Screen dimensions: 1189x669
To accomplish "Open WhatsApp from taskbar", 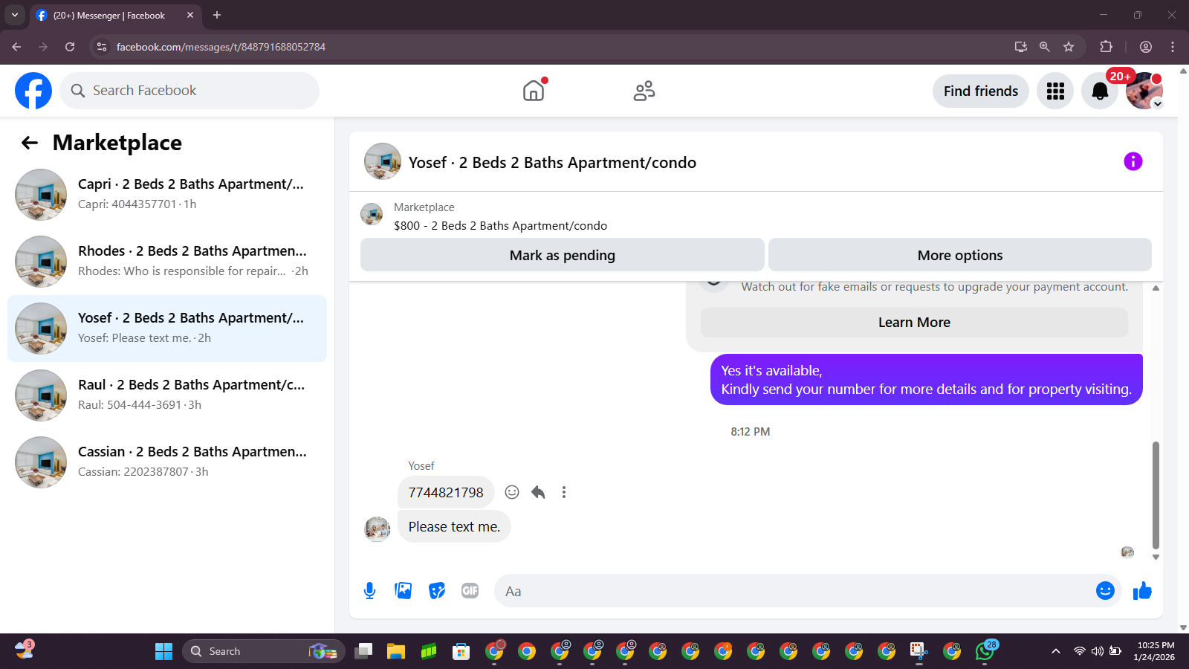I will [985, 651].
